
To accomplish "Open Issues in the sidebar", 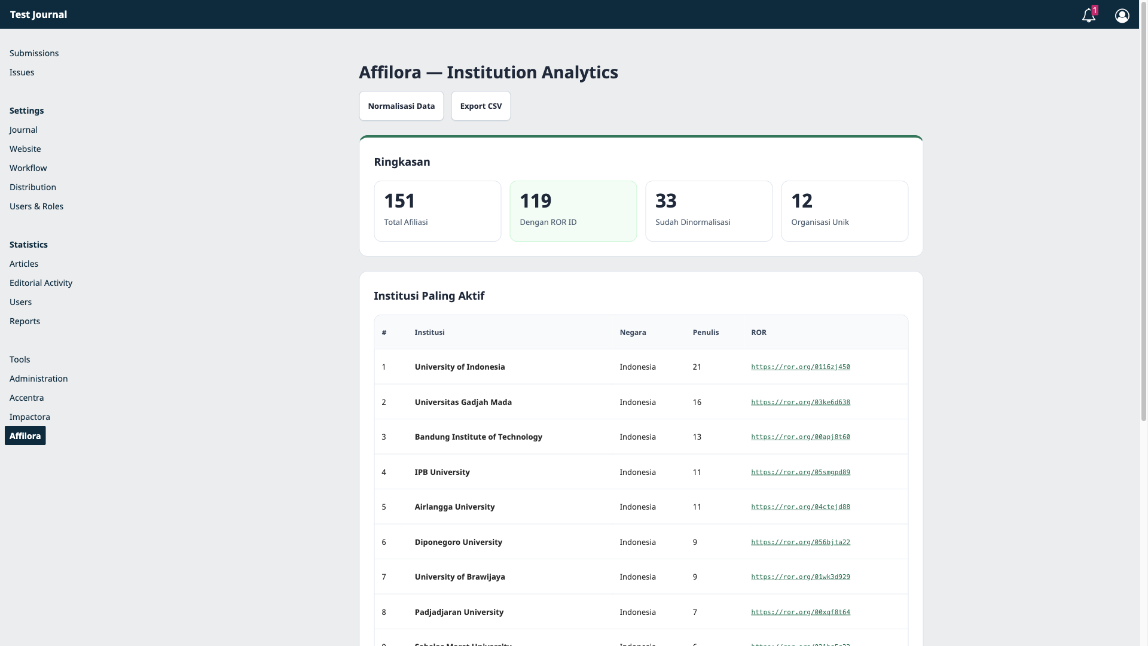I will pyautogui.click(x=22, y=72).
